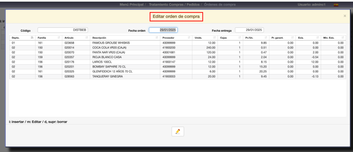Screen dimensions: 353x152
Task: Click stock value -0.54
Action: [315, 57]
